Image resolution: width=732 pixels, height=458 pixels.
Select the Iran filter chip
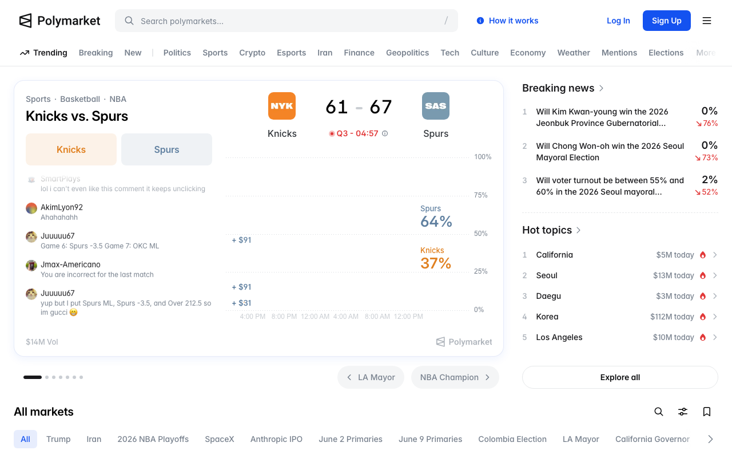click(94, 439)
